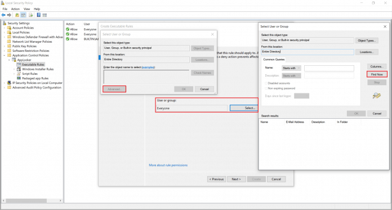Click the Script Rules scroll icon
Image resolution: width=392 pixels, height=210 pixels.
pos(19,74)
